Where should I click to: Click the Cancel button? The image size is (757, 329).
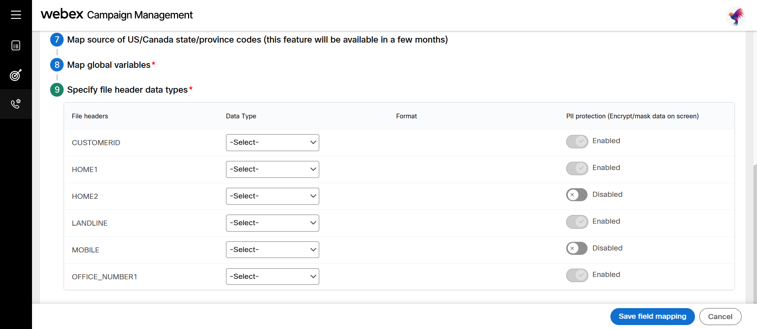click(720, 316)
